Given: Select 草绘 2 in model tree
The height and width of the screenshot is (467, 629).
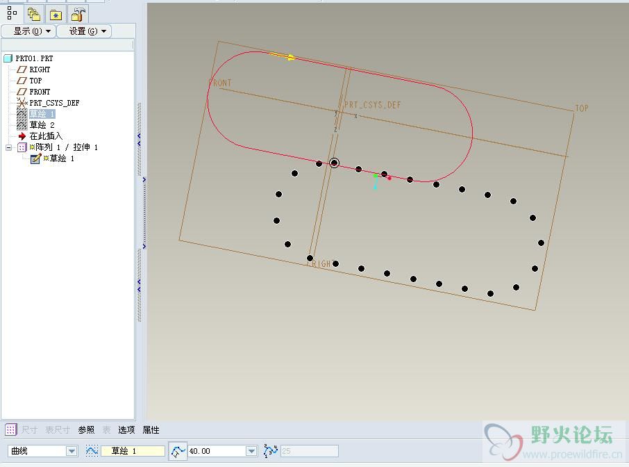Looking at the screenshot, I should pos(42,125).
